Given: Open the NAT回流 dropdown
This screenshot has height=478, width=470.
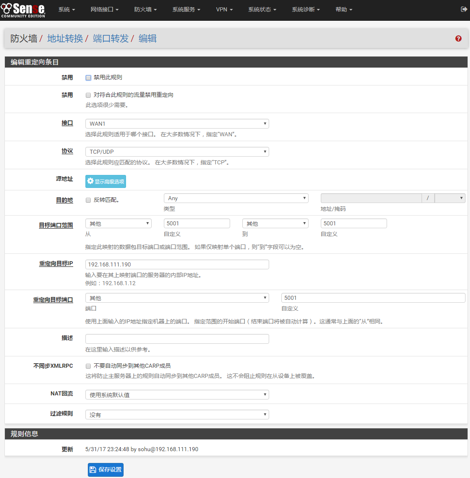Looking at the screenshot, I should point(177,395).
